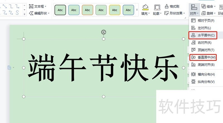Click the left-middle handle of text box

[x=24, y=68]
